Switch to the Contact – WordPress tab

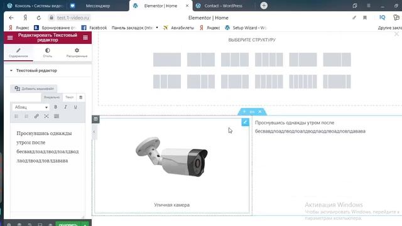click(223, 6)
